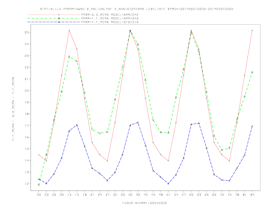This screenshot has height=212, width=275.
Task: Click blue triangle data point at hour 15
Action: [77, 125]
